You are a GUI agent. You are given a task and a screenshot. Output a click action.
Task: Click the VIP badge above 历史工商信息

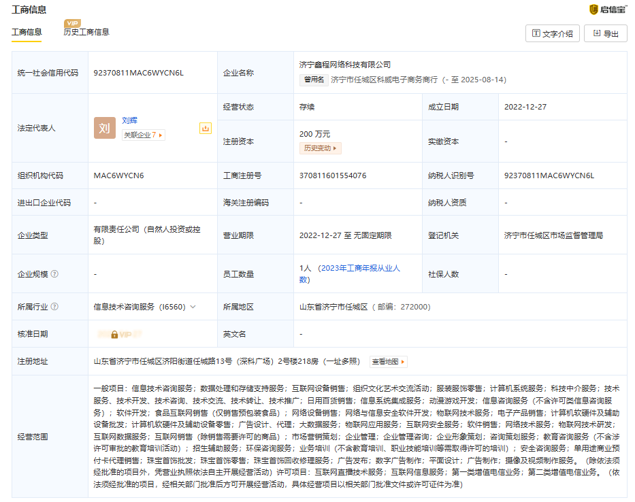pos(72,23)
